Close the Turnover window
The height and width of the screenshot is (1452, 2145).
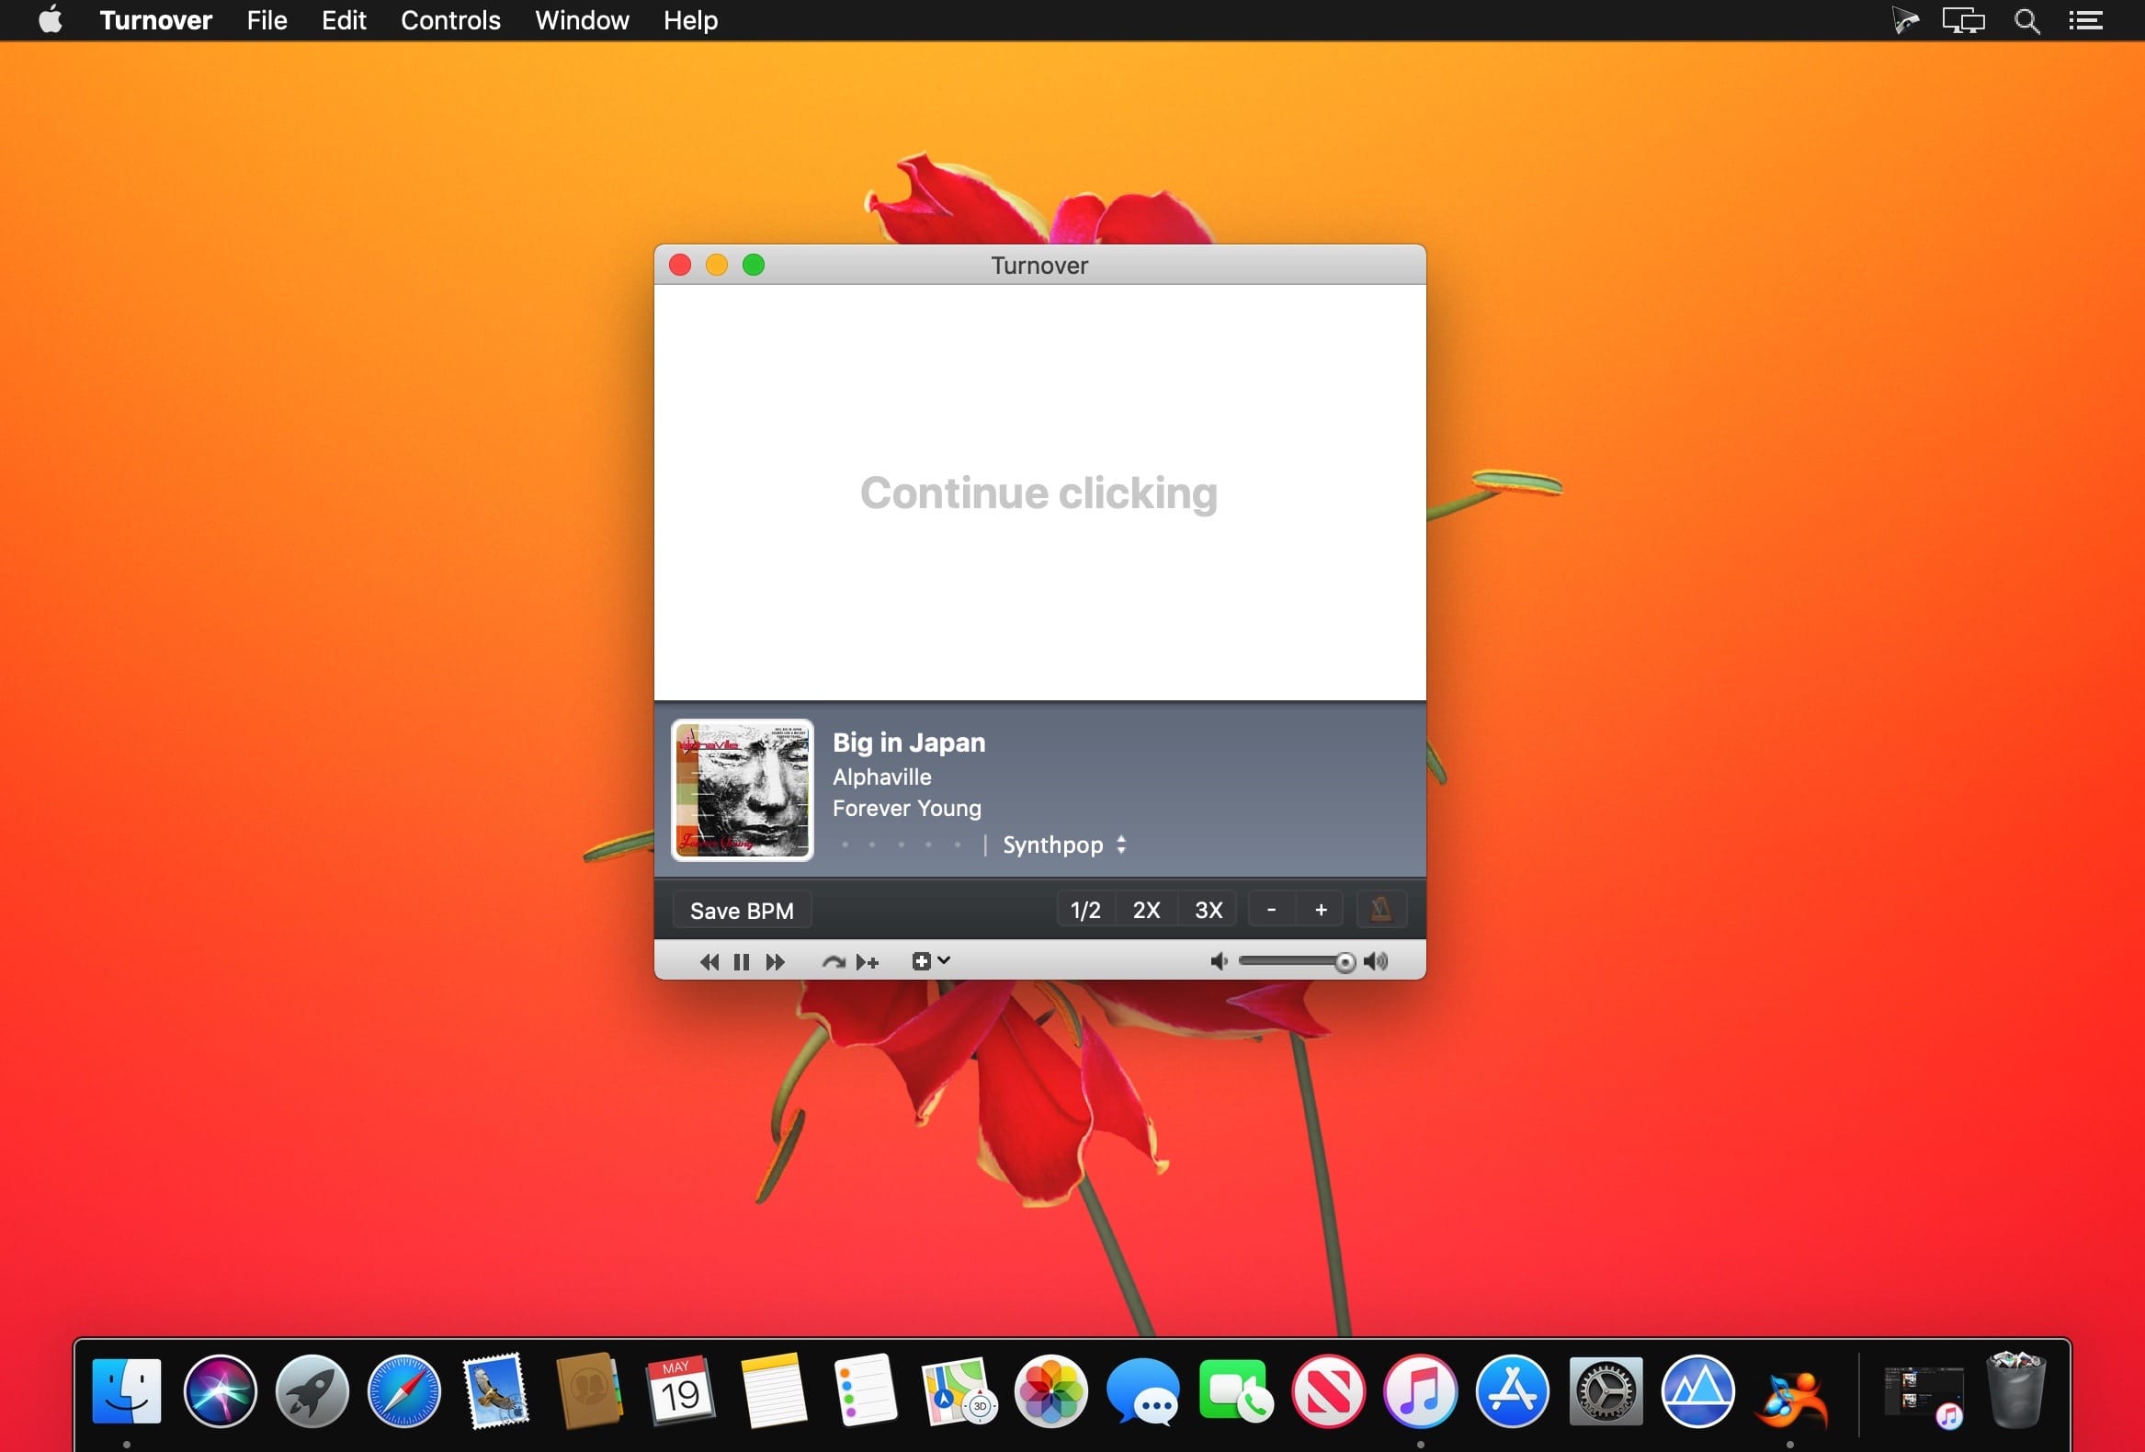point(680,266)
